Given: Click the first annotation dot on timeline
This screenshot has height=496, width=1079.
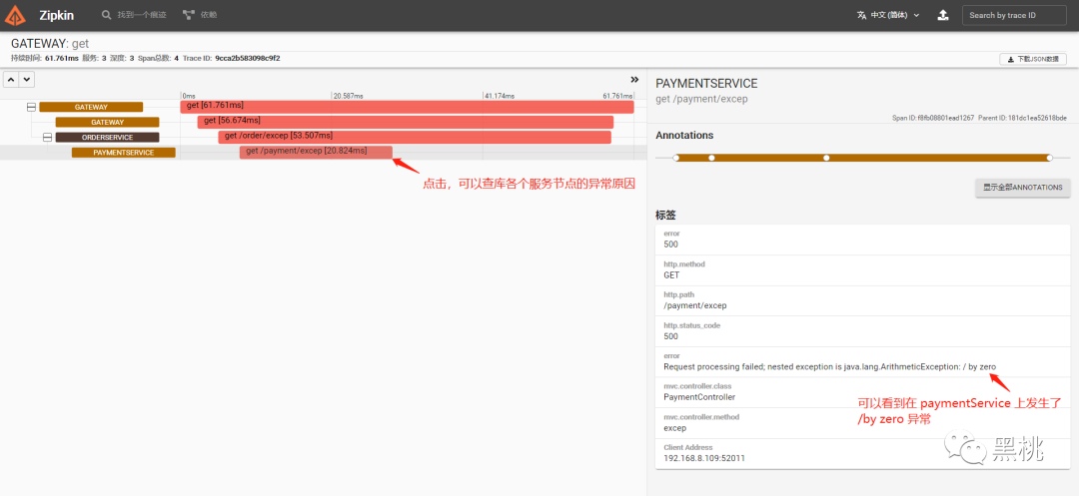Looking at the screenshot, I should pos(676,158).
